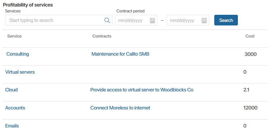This screenshot has width=268, height=134.
Task: Click the Contracts column header
Action: tap(102, 36)
